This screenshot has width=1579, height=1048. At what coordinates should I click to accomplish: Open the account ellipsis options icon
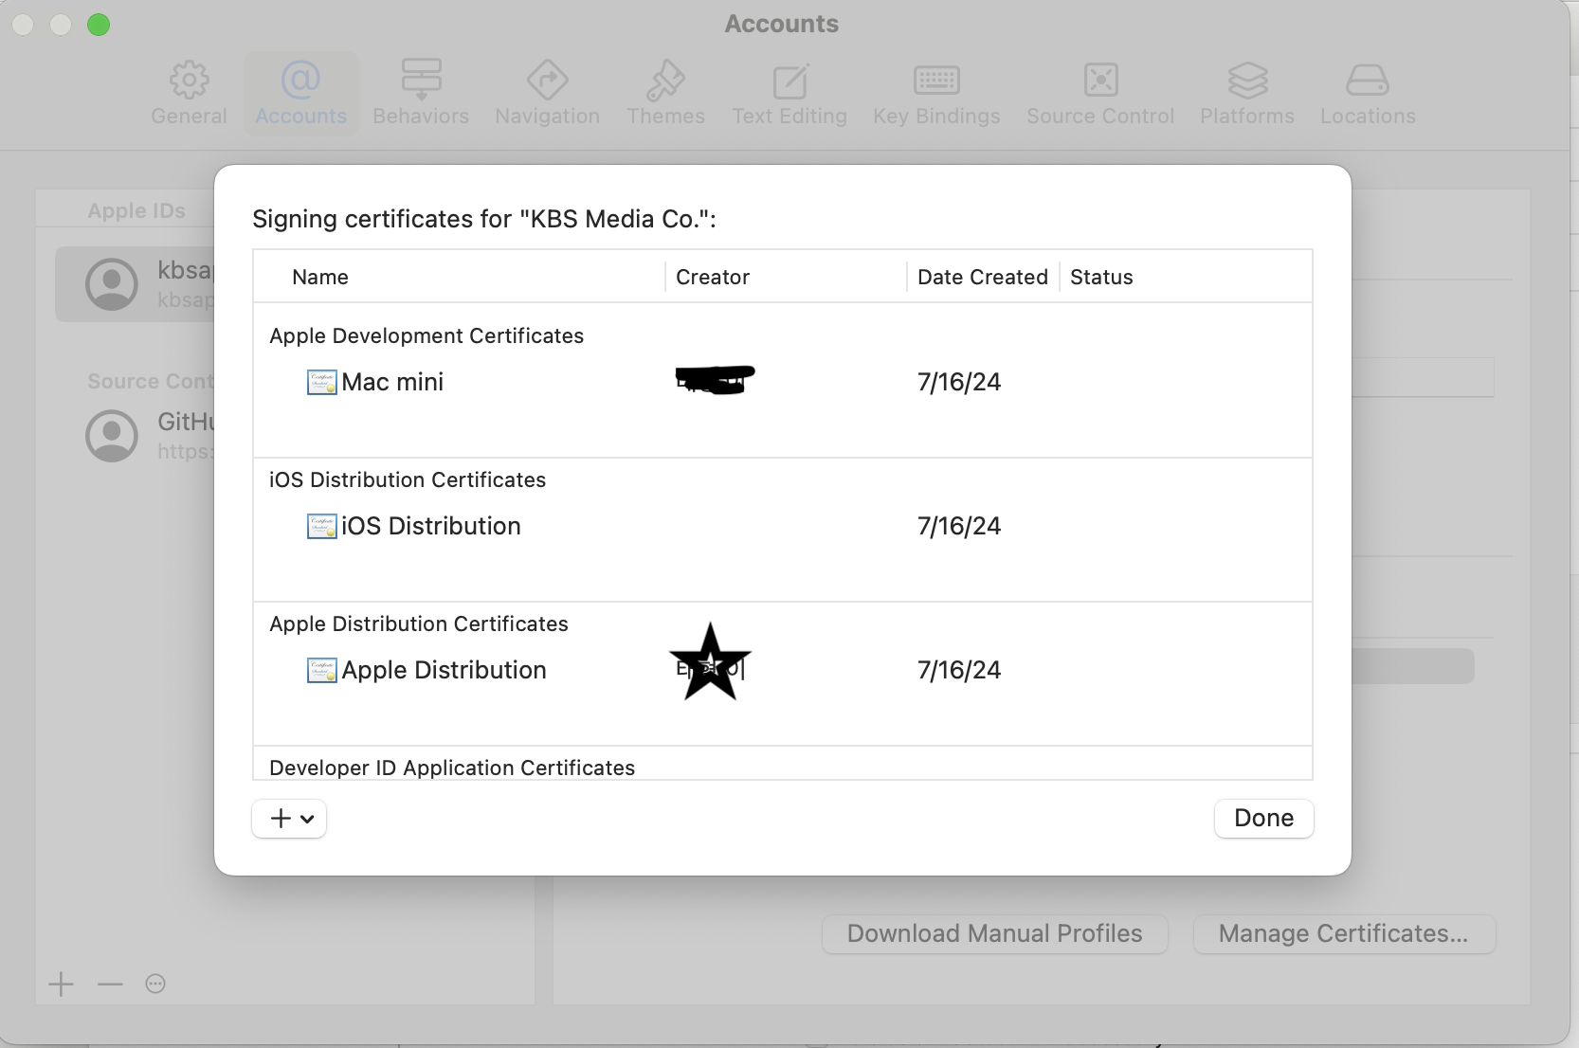click(x=155, y=985)
